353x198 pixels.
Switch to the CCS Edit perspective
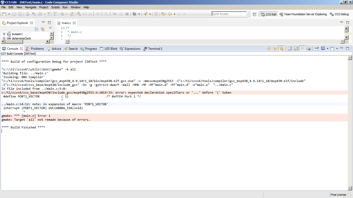268,14
